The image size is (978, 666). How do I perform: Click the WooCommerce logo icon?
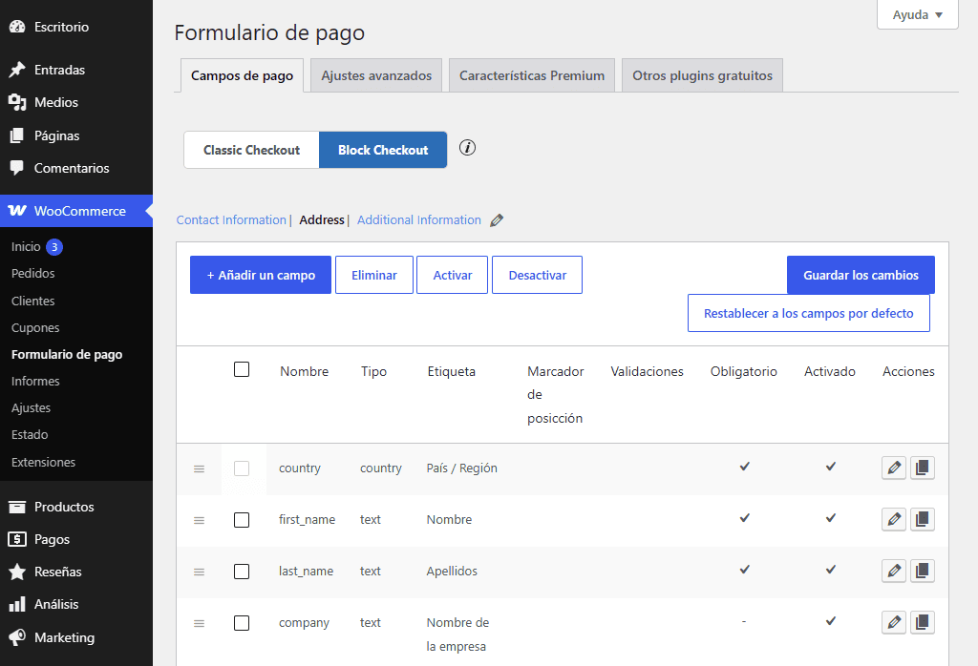coord(17,211)
